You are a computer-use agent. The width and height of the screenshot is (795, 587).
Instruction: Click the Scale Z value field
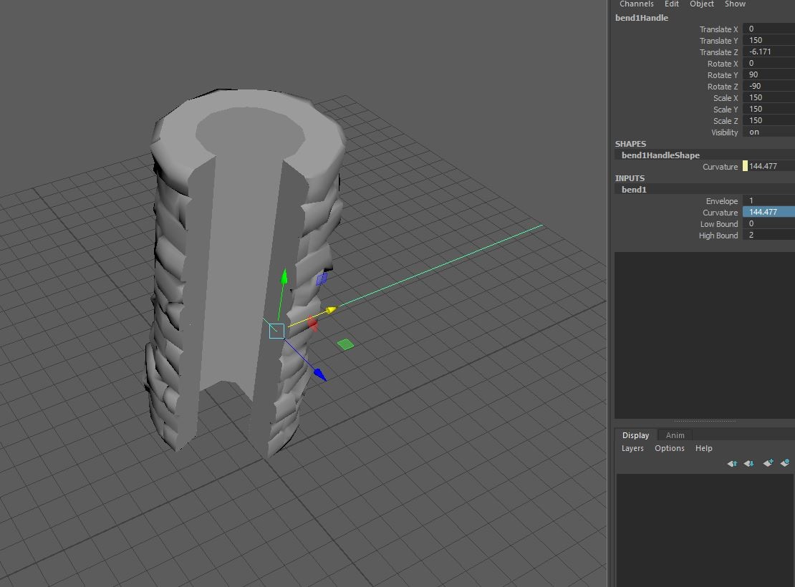(768, 121)
